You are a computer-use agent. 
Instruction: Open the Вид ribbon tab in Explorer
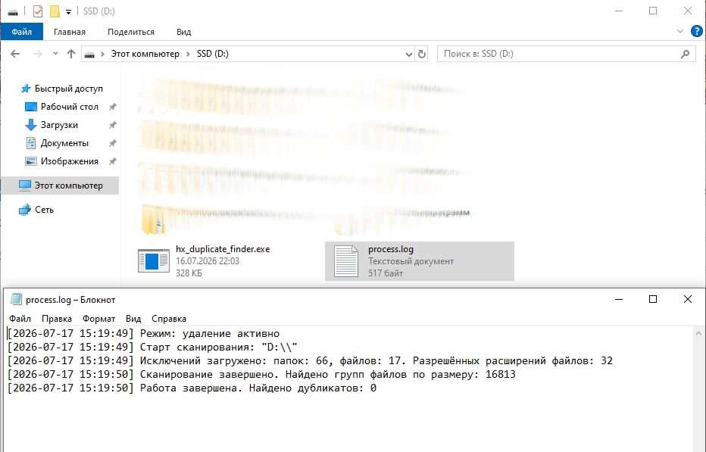click(x=184, y=32)
